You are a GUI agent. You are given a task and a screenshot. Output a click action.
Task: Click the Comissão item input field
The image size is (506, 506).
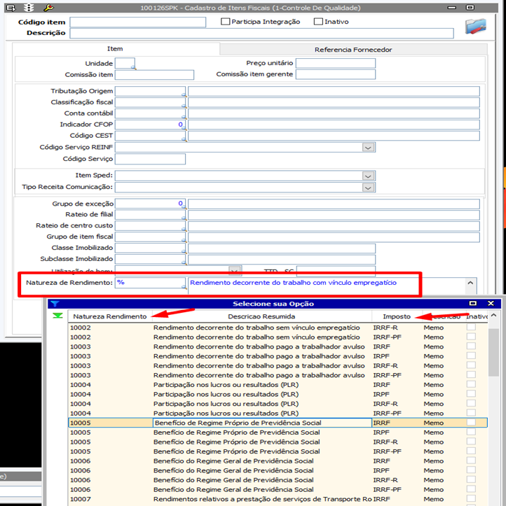point(154,75)
